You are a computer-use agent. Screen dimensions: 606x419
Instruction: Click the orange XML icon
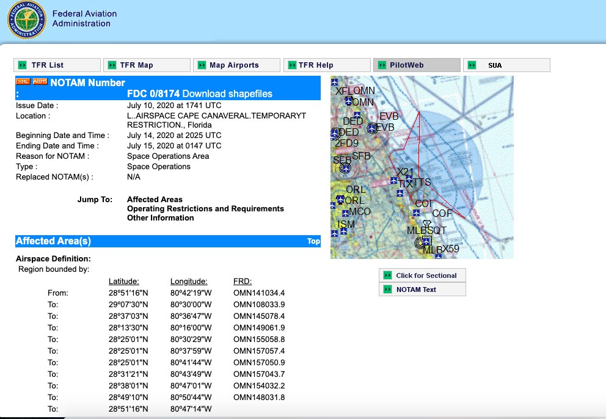23,82
